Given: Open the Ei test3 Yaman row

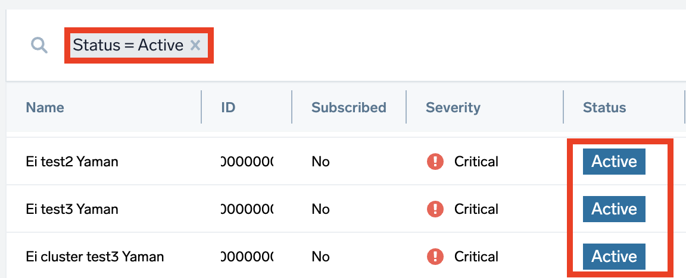Looking at the screenshot, I should tap(72, 209).
